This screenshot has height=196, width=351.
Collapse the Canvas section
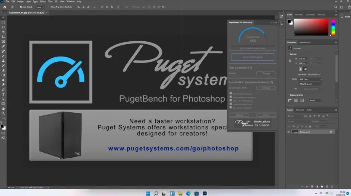click(288, 54)
